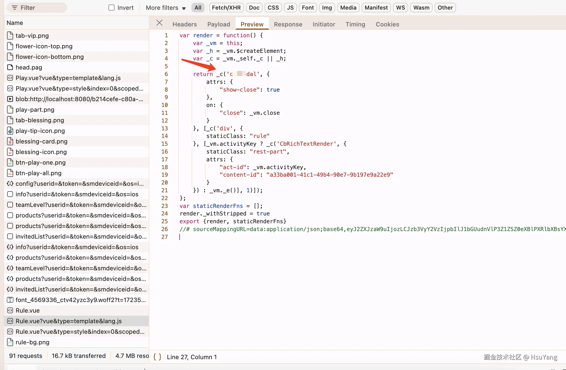Switch to the Headers tab
The width and height of the screenshot is (566, 370).
[184, 24]
